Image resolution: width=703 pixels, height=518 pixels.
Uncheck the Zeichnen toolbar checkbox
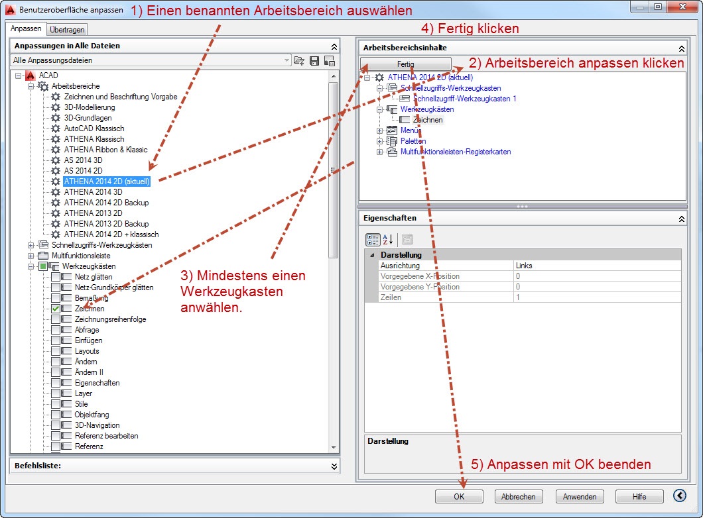(x=56, y=309)
